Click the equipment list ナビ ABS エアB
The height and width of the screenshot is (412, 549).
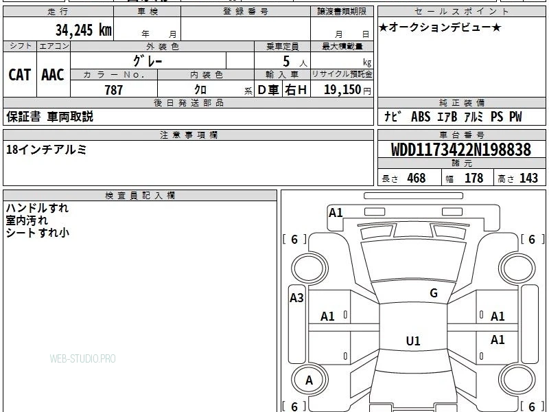click(x=453, y=117)
